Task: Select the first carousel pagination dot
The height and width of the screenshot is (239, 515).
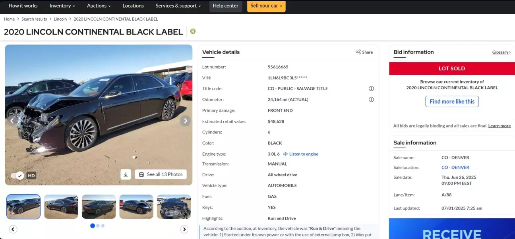Action: tap(93, 226)
